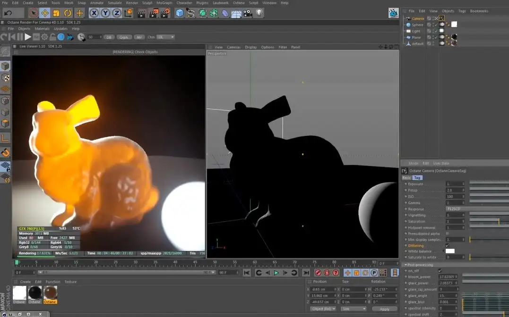Open the Materials menu in Octane window
509x317 pixels.
point(42,28)
